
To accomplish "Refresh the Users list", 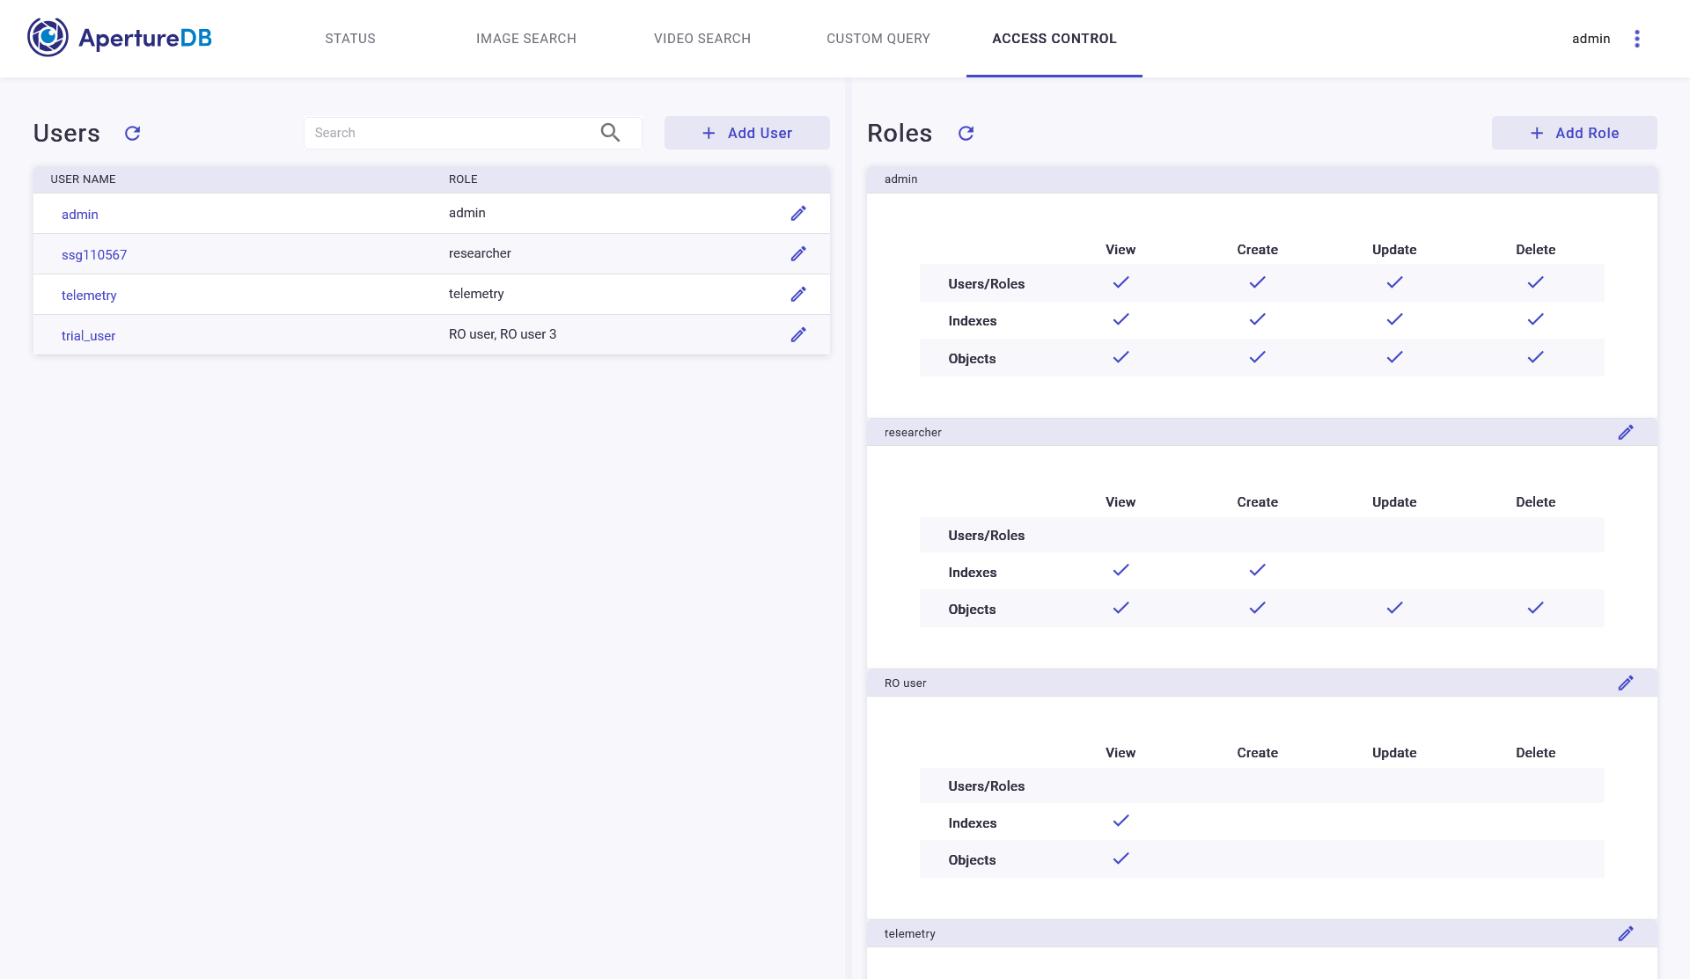I will tap(133, 133).
